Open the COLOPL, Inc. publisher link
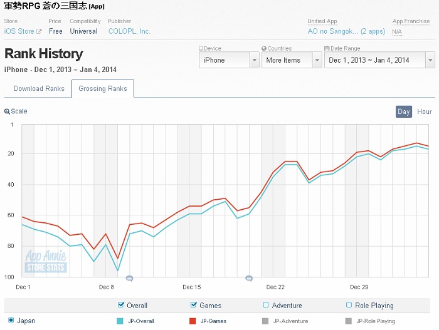The image size is (439, 330). point(129,31)
